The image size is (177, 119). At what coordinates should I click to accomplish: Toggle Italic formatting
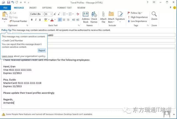[36, 20]
